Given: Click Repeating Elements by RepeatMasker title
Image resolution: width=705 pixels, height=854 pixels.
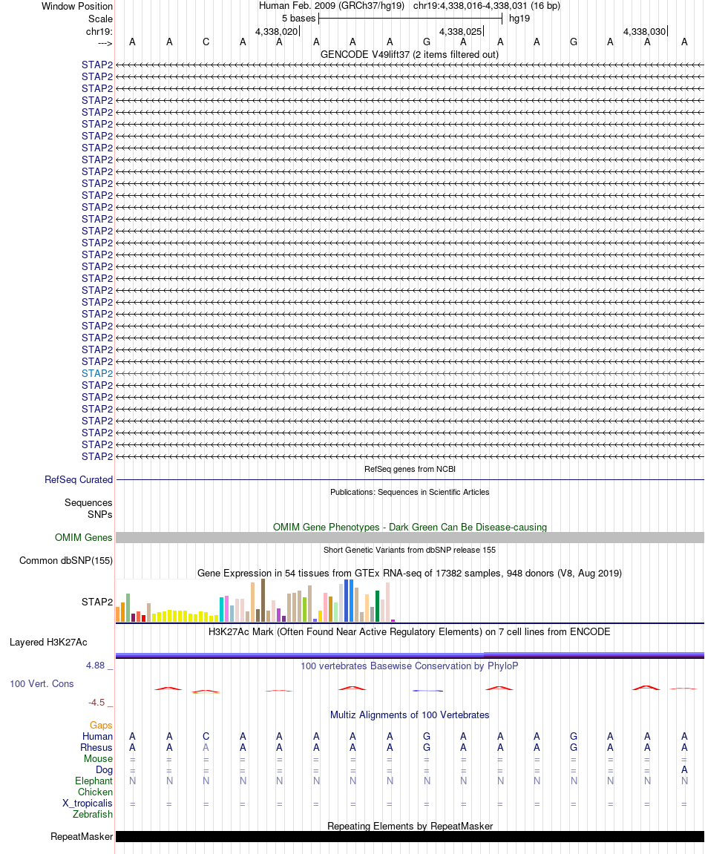Looking at the screenshot, I should (x=410, y=827).
